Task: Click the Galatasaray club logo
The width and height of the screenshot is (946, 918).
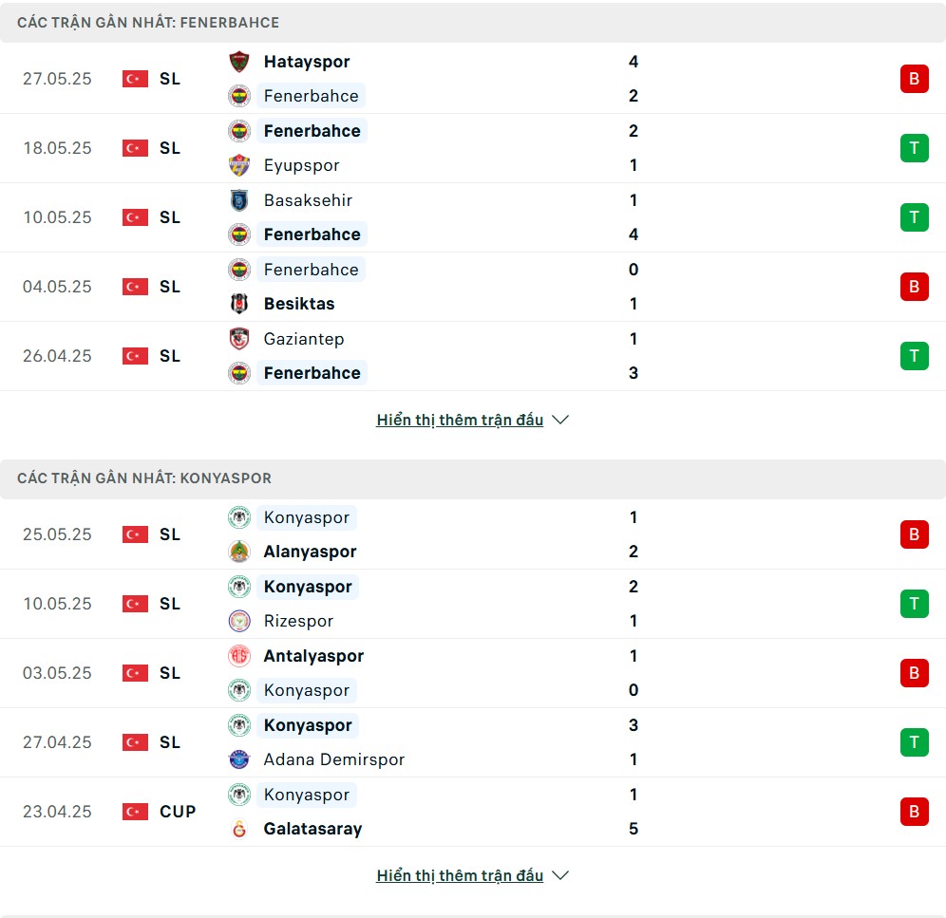Action: pyautogui.click(x=239, y=829)
